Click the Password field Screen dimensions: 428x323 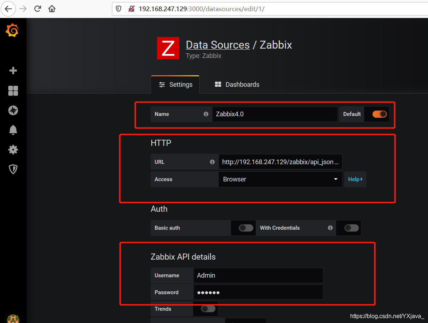tap(258, 292)
